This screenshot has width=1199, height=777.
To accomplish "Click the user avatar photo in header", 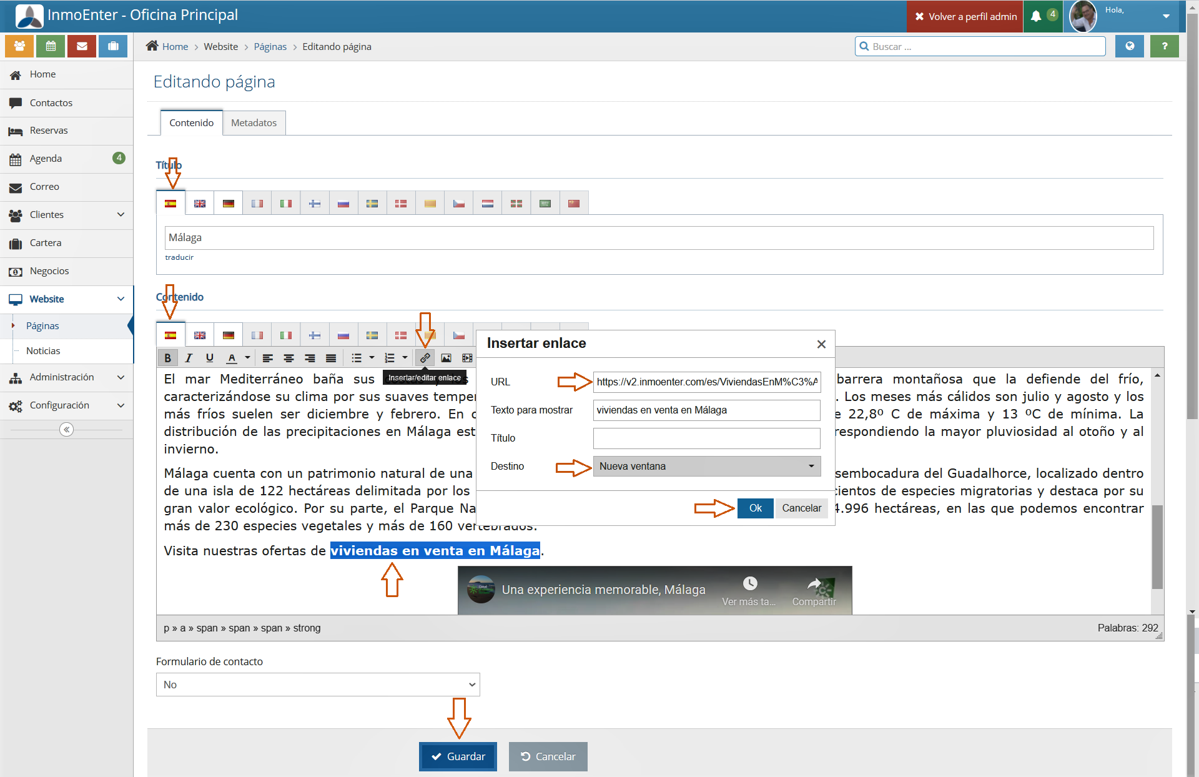I will pos(1083,16).
